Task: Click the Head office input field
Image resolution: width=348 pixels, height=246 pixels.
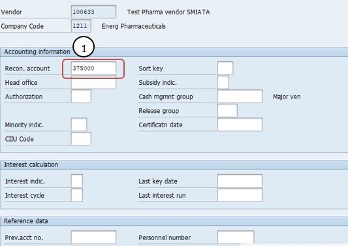Action: point(93,82)
